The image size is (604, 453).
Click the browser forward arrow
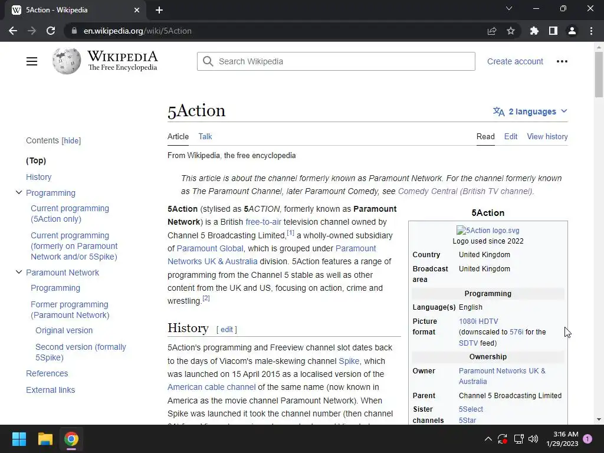(x=32, y=31)
